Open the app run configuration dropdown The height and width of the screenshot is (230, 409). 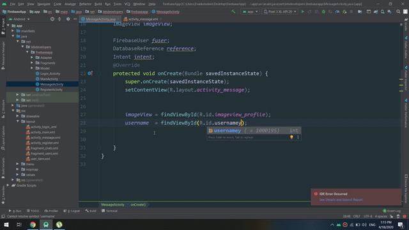(x=250, y=11)
